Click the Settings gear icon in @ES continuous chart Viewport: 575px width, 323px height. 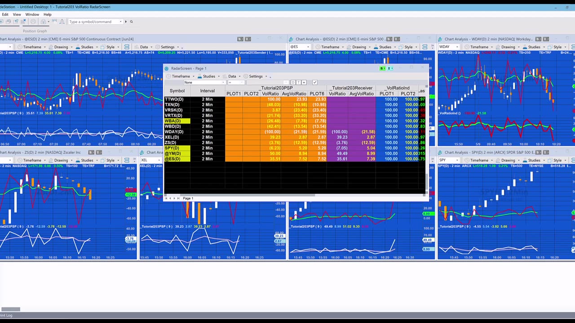[x=157, y=47]
